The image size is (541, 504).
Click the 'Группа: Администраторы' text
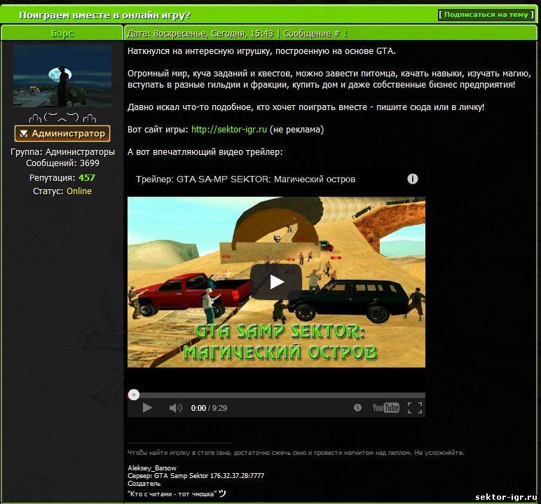(x=62, y=152)
